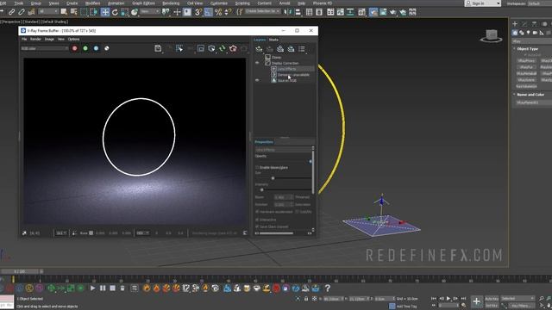The height and width of the screenshot is (310, 552).
Task: Click the green refresh arrows render icon
Action: 223,48
